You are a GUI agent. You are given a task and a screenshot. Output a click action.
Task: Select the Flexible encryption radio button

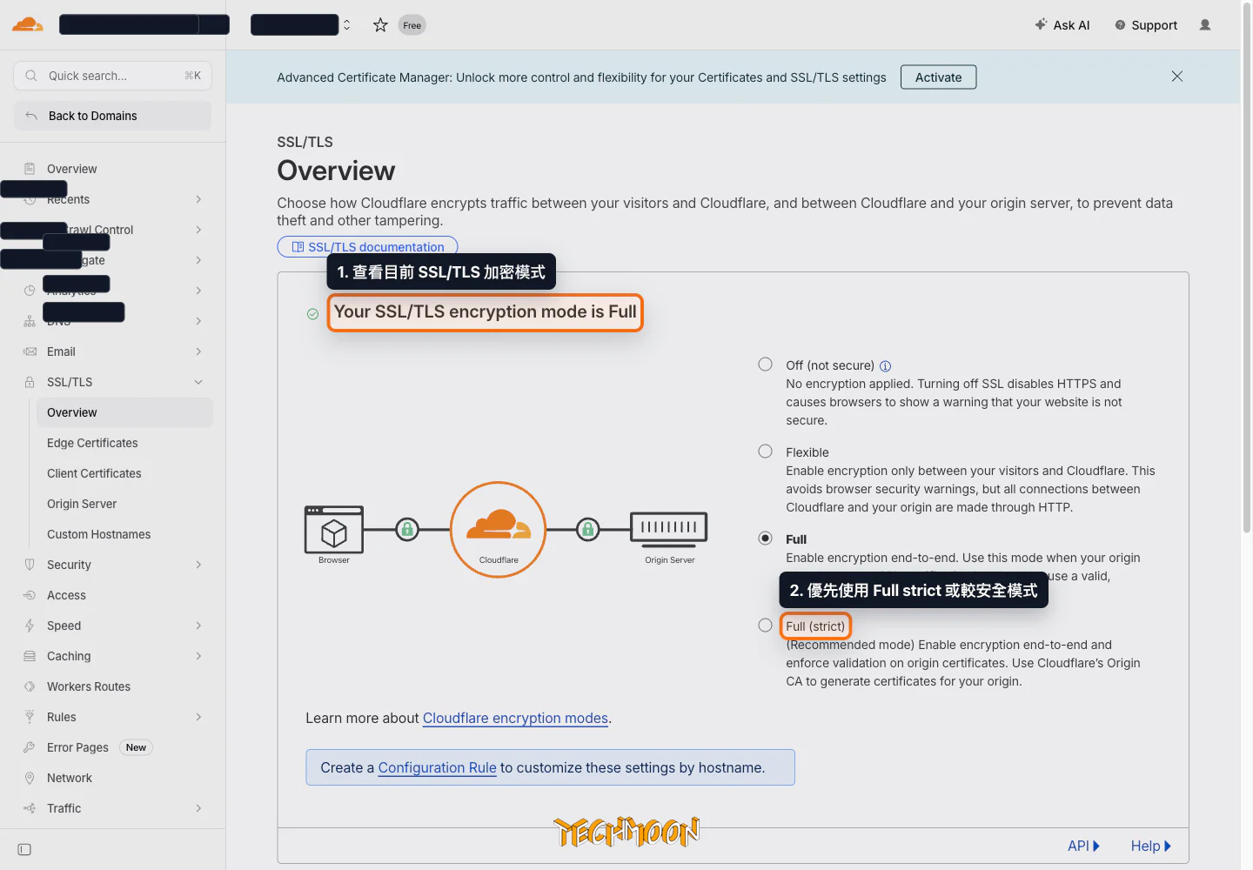coord(765,452)
